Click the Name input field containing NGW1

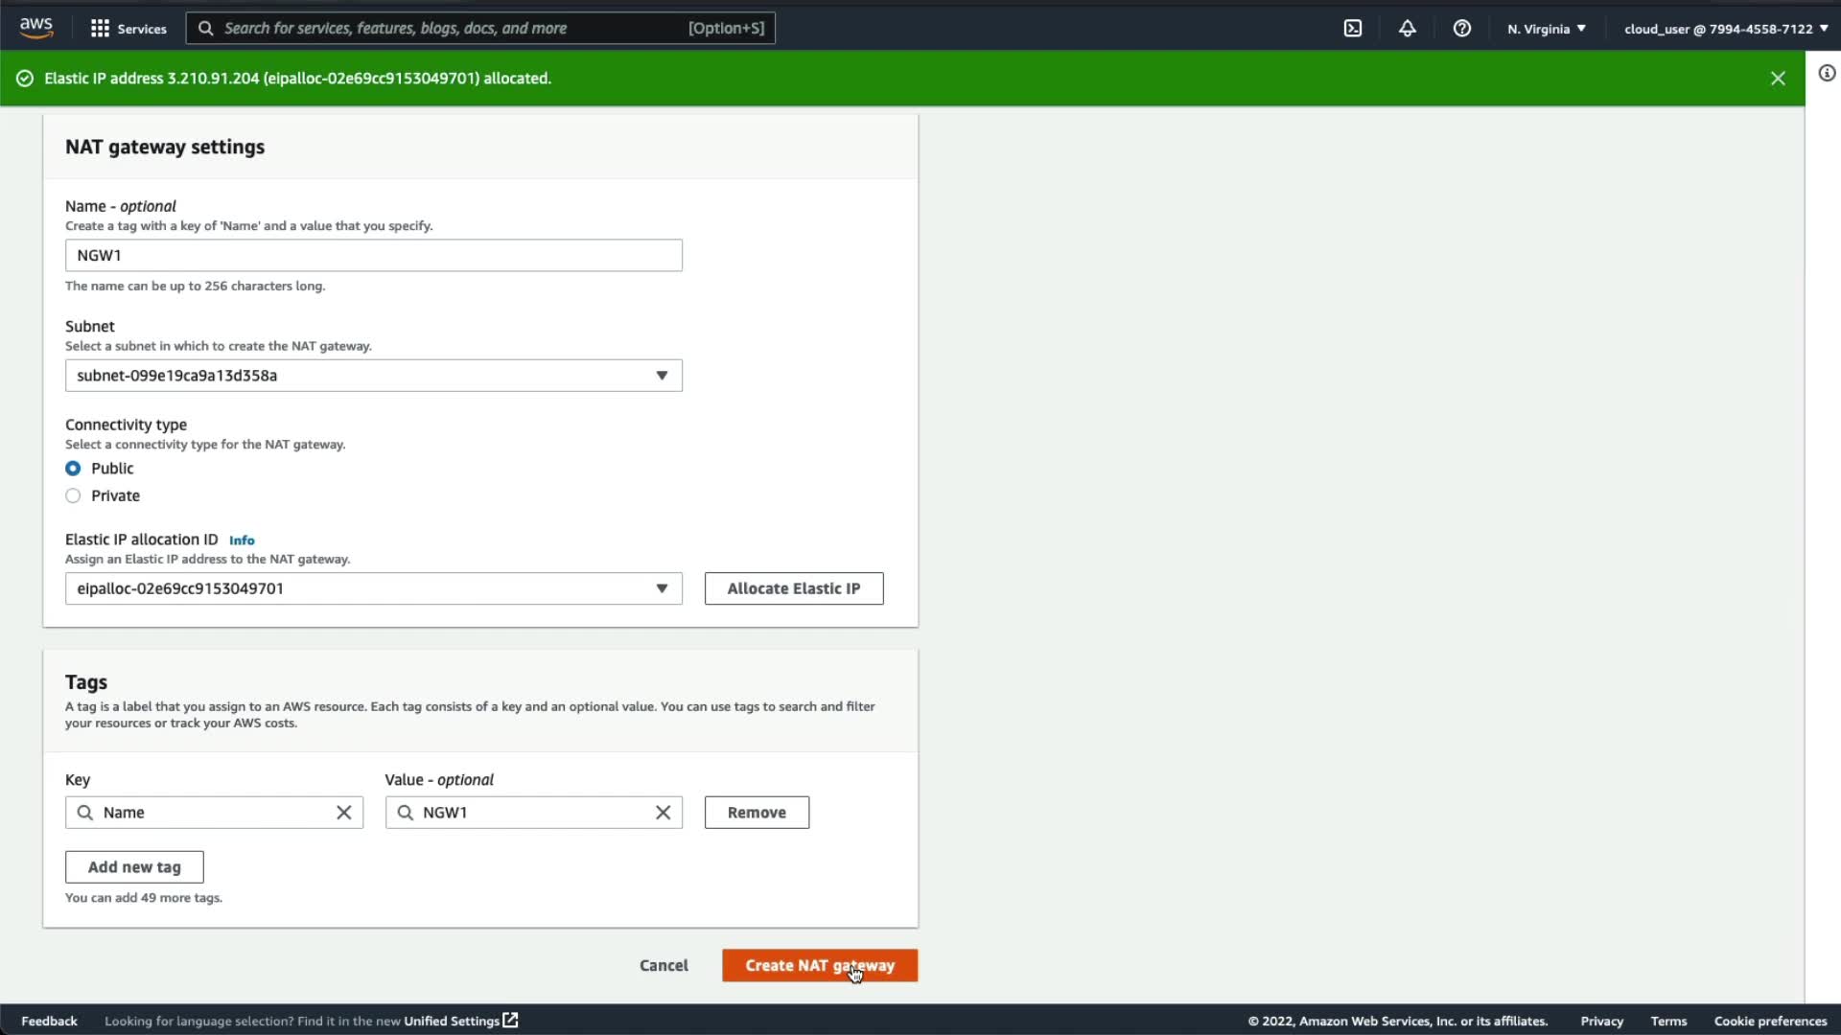[373, 256]
